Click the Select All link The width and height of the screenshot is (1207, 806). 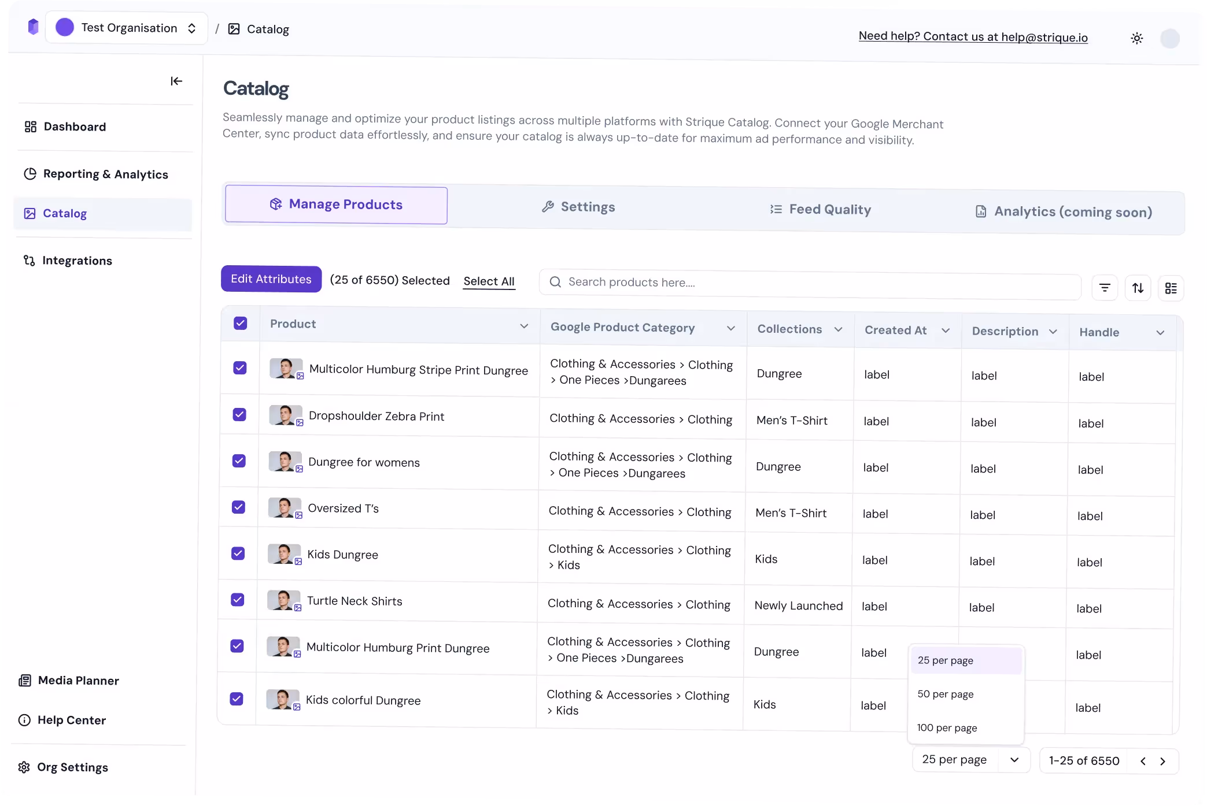[489, 281]
